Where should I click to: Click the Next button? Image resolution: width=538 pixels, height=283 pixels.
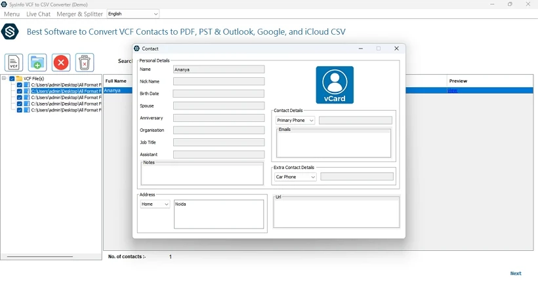tap(515, 273)
